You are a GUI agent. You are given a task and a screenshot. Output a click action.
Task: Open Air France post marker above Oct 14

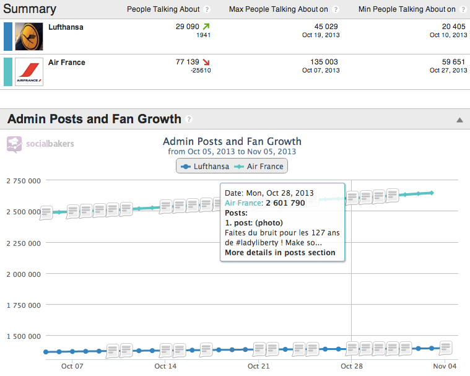(x=166, y=206)
